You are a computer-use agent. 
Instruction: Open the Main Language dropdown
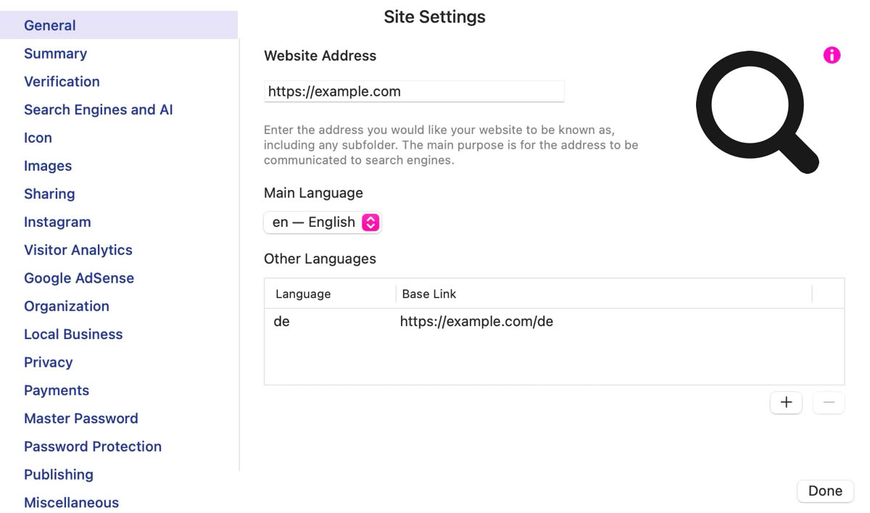click(x=323, y=222)
